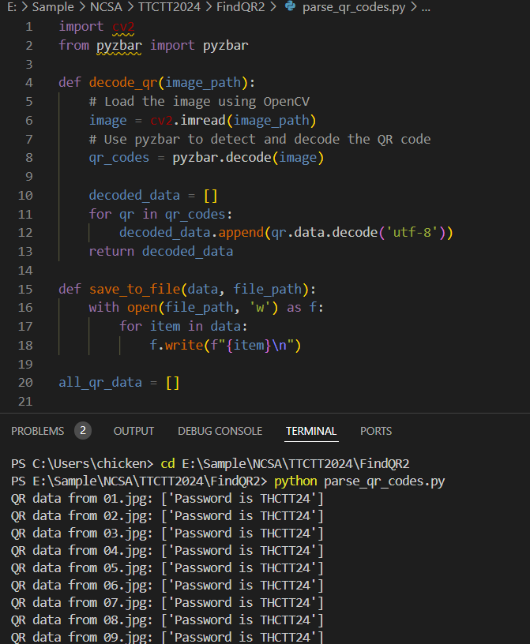Click the underlined cv2 import on line 1
Viewport: 530px width, 644px height.
coord(123,27)
